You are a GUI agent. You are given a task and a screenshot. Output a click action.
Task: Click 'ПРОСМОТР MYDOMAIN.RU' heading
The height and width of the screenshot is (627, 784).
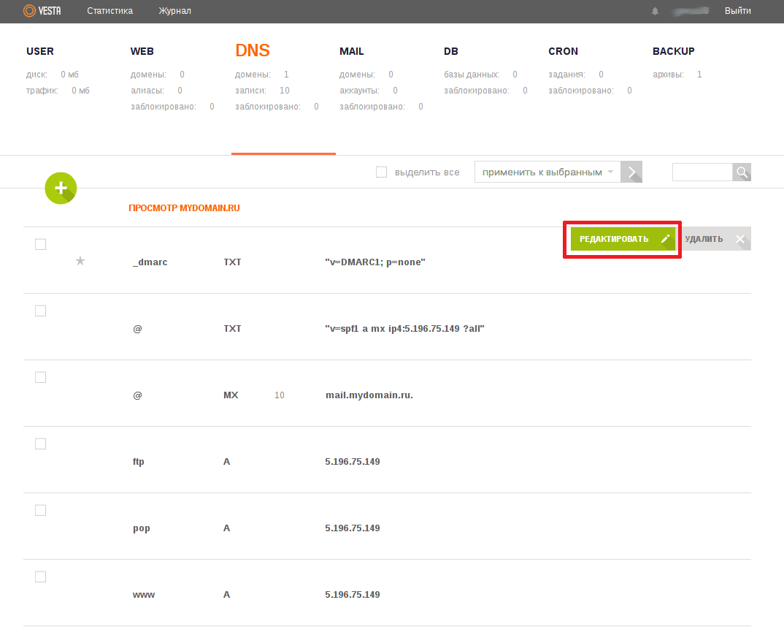pyautogui.click(x=184, y=208)
